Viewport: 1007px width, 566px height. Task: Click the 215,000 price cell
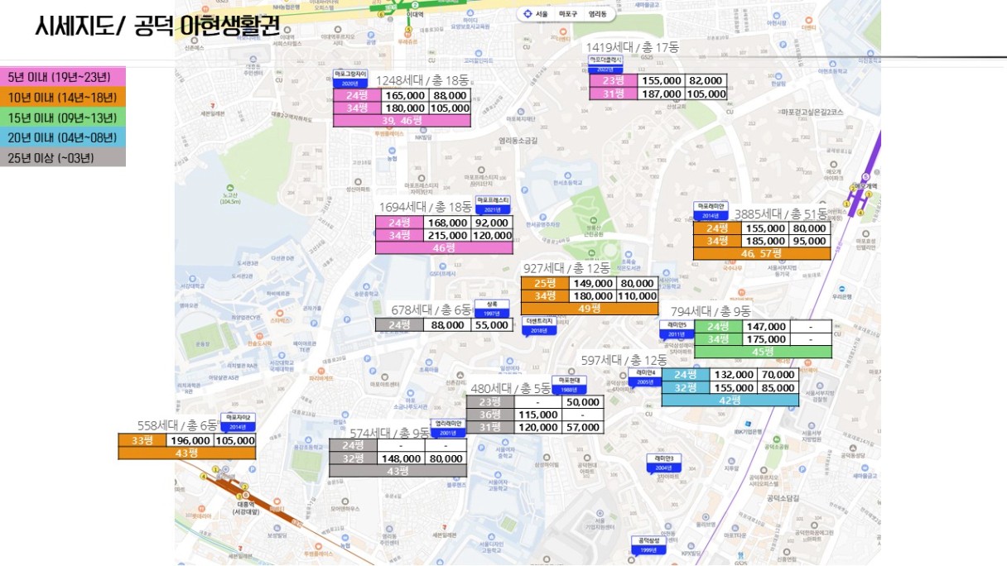point(447,235)
